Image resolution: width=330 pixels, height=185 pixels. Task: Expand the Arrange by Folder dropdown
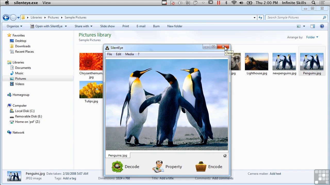pos(312,37)
